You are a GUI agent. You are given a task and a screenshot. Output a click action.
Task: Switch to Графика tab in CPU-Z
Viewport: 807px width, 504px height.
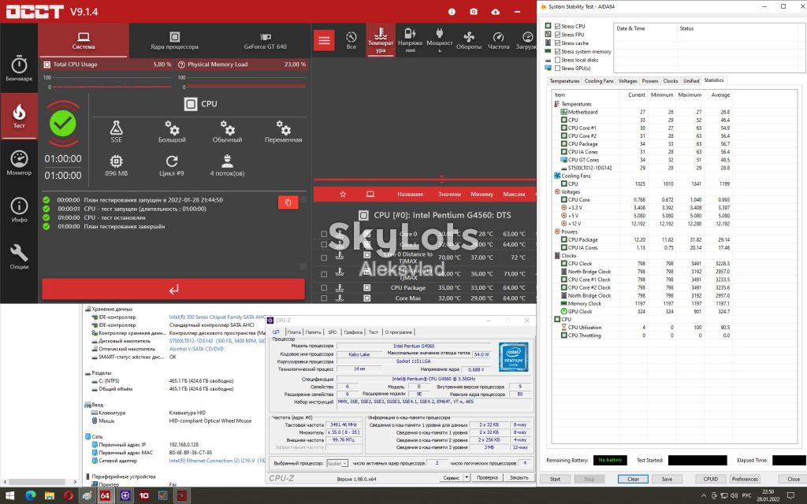[x=353, y=332]
